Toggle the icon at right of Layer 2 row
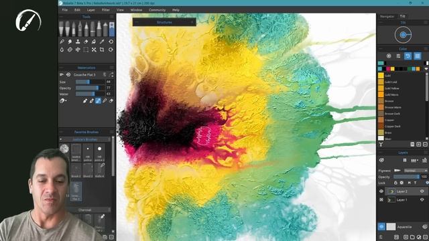This screenshot has width=429, height=241. point(422,191)
